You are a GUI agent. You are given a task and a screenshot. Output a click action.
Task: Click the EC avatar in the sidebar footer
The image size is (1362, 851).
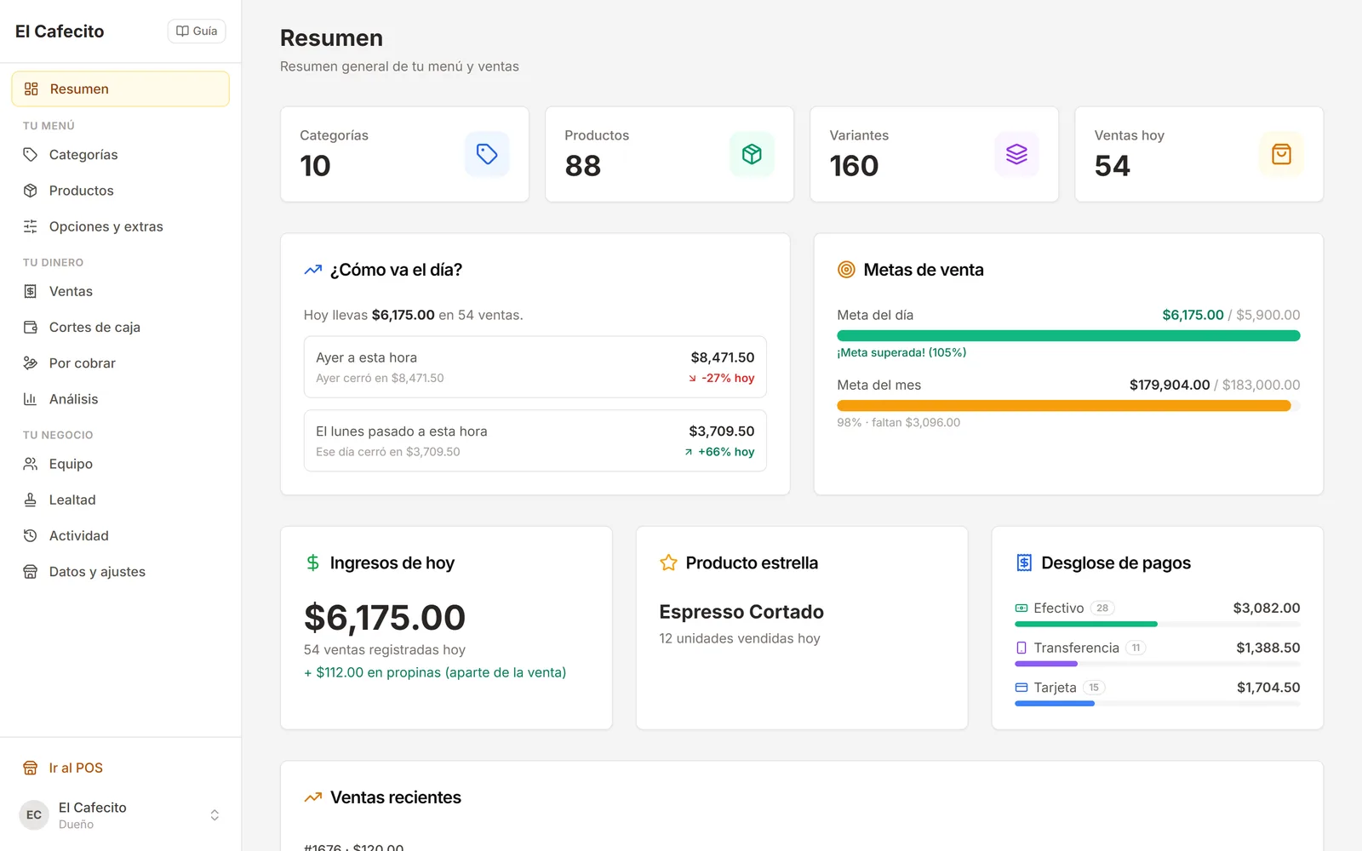[34, 815]
